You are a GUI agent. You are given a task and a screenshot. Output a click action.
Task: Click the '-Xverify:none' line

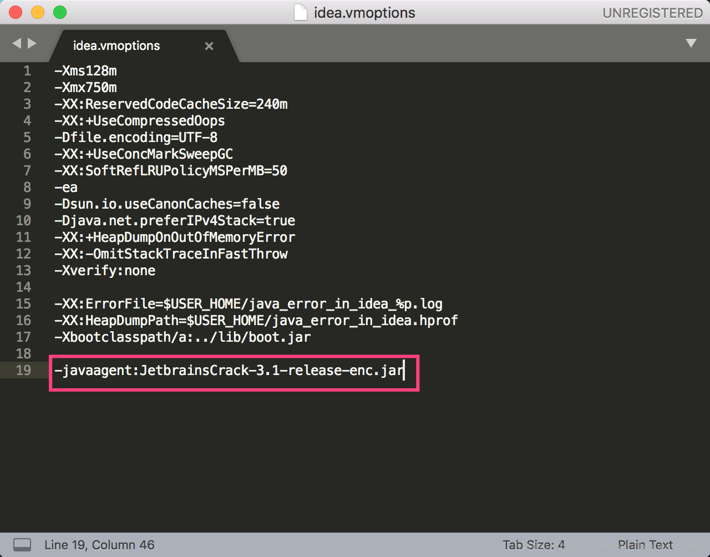tap(105, 271)
